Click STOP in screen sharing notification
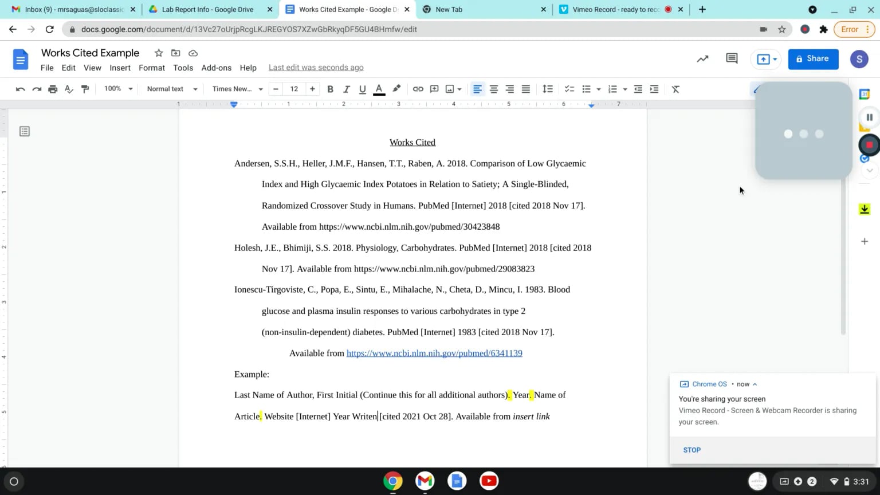Image resolution: width=880 pixels, height=495 pixels. click(x=692, y=450)
